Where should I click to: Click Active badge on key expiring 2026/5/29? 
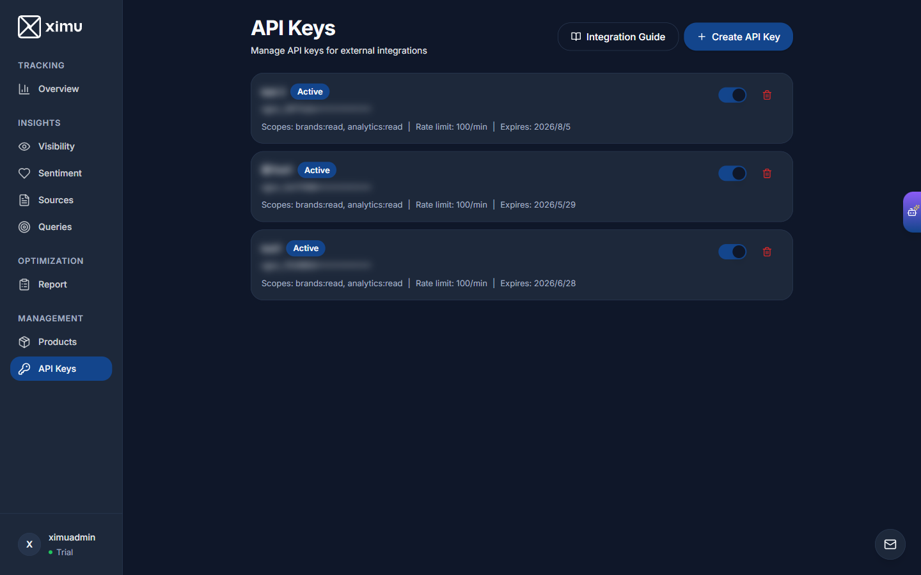coord(317,170)
